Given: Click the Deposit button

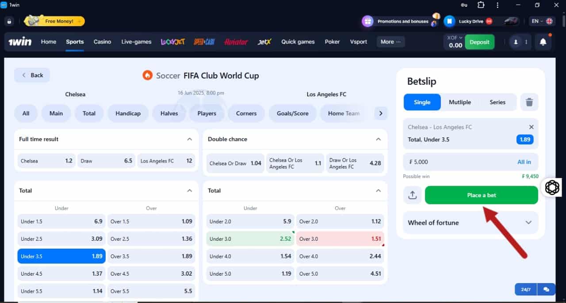Looking at the screenshot, I should 480,42.
